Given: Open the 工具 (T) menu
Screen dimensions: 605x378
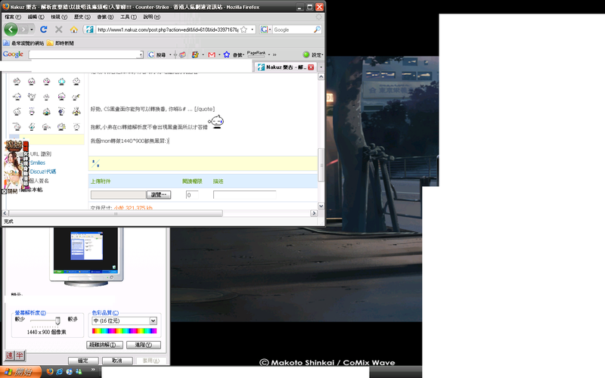Looking at the screenshot, I should [129, 17].
